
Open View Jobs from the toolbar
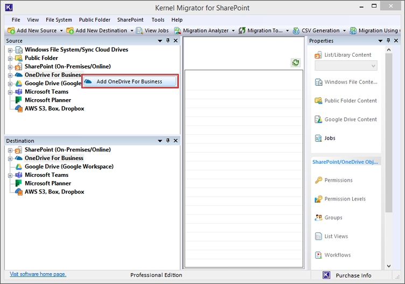click(x=152, y=31)
